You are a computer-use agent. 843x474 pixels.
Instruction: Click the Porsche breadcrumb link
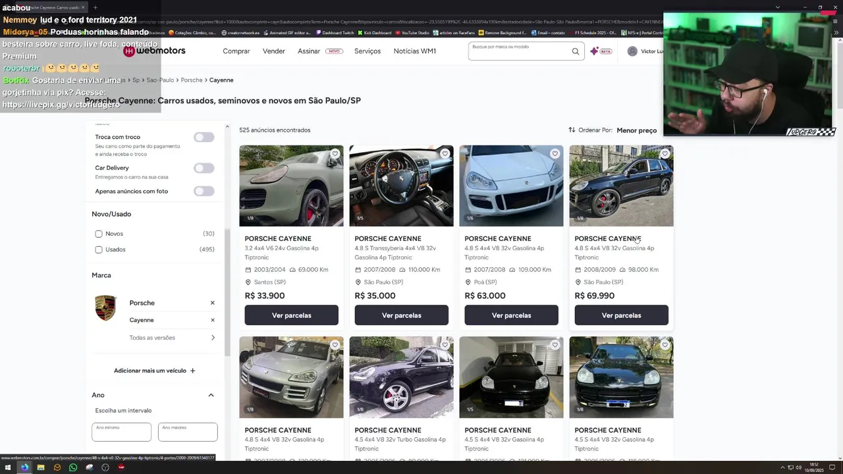pos(192,80)
